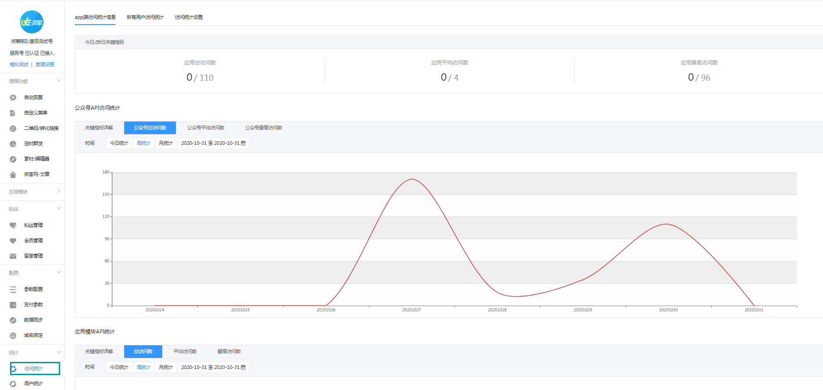
Task: Click the 20201027 peak data point on chart
Action: (411, 179)
